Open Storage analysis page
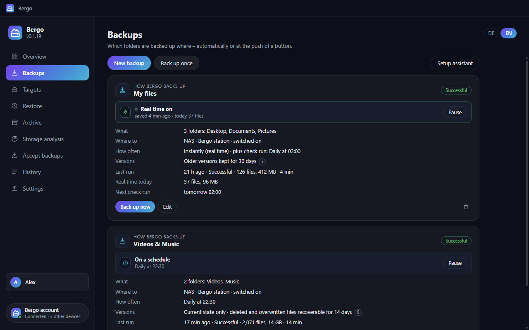The image size is (529, 330). point(47,139)
